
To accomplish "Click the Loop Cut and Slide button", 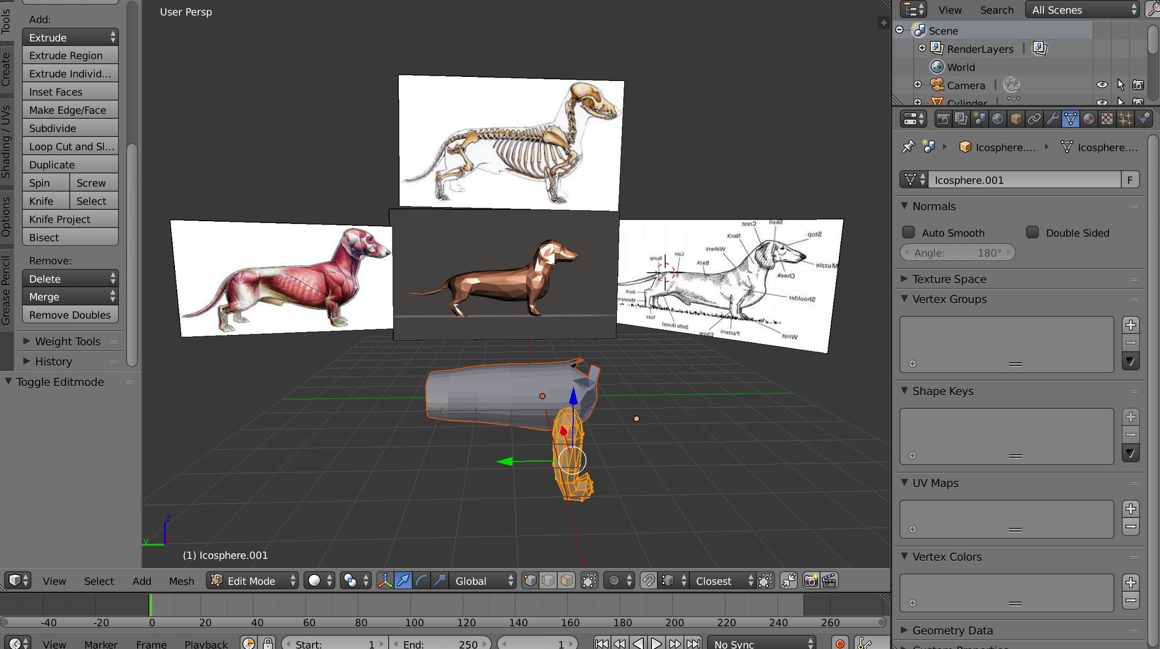I will coord(70,147).
